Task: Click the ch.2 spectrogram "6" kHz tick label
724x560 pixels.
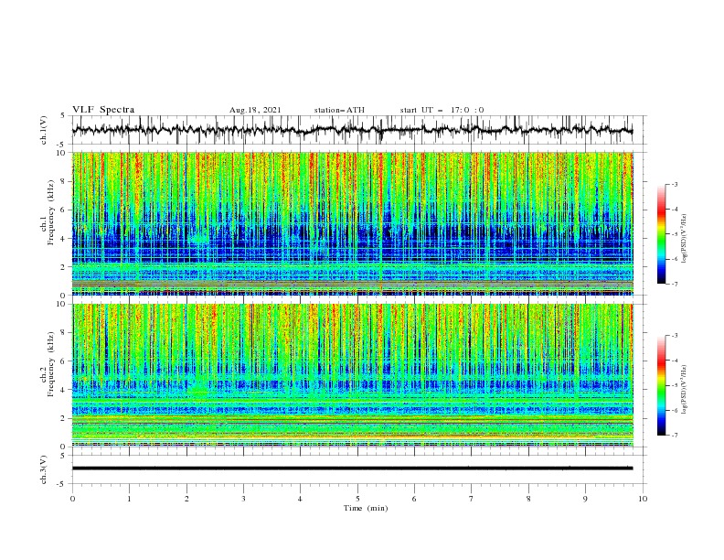Action: (64, 361)
